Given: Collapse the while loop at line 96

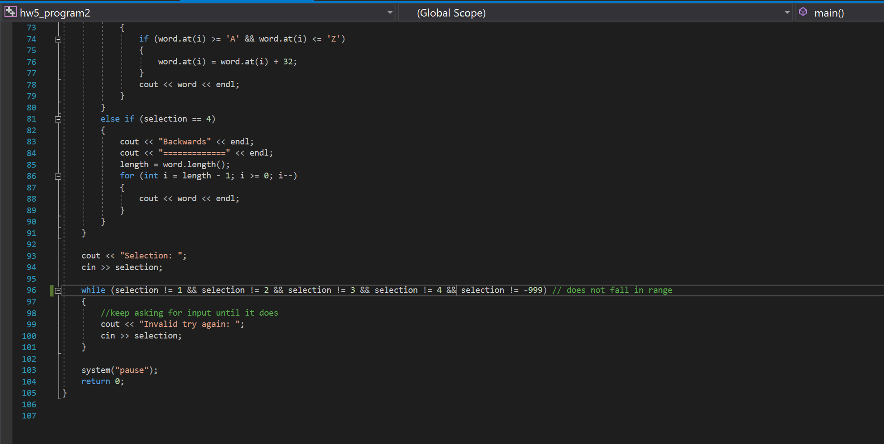Looking at the screenshot, I should coord(58,290).
